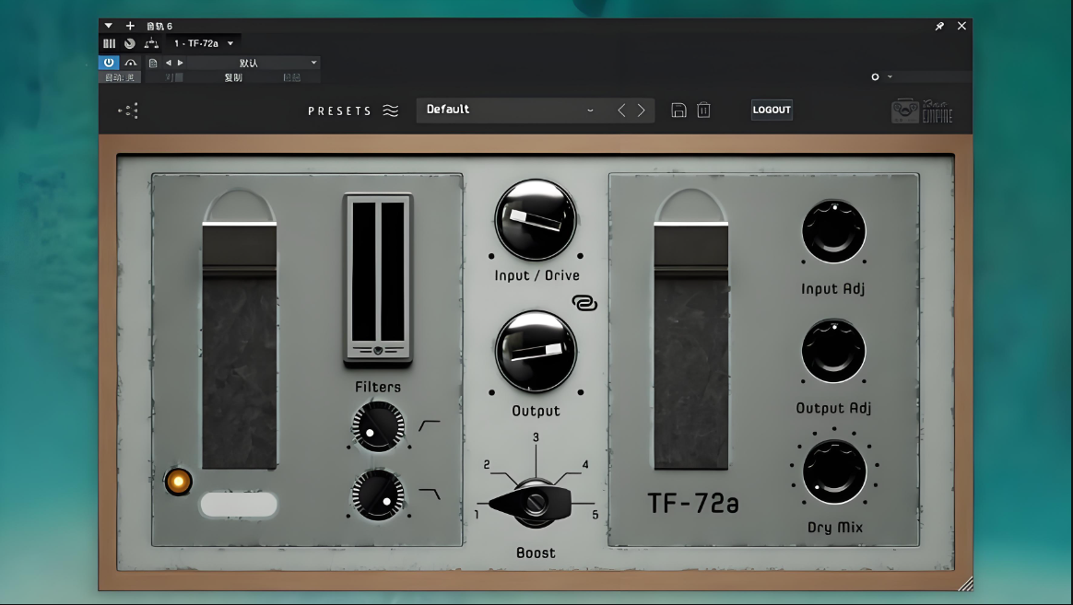Click the LOGOUT button
The image size is (1073, 605).
(x=772, y=110)
